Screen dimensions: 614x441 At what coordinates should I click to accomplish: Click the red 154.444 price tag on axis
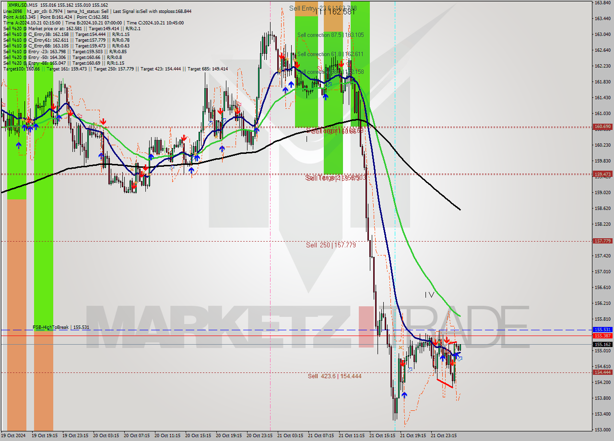(602, 372)
